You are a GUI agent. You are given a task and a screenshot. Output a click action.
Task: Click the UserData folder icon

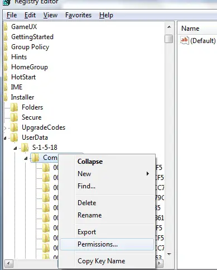click(x=14, y=138)
